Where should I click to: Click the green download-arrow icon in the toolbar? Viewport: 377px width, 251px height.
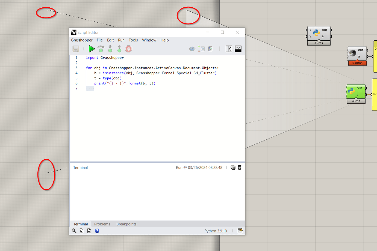[x=110, y=49]
